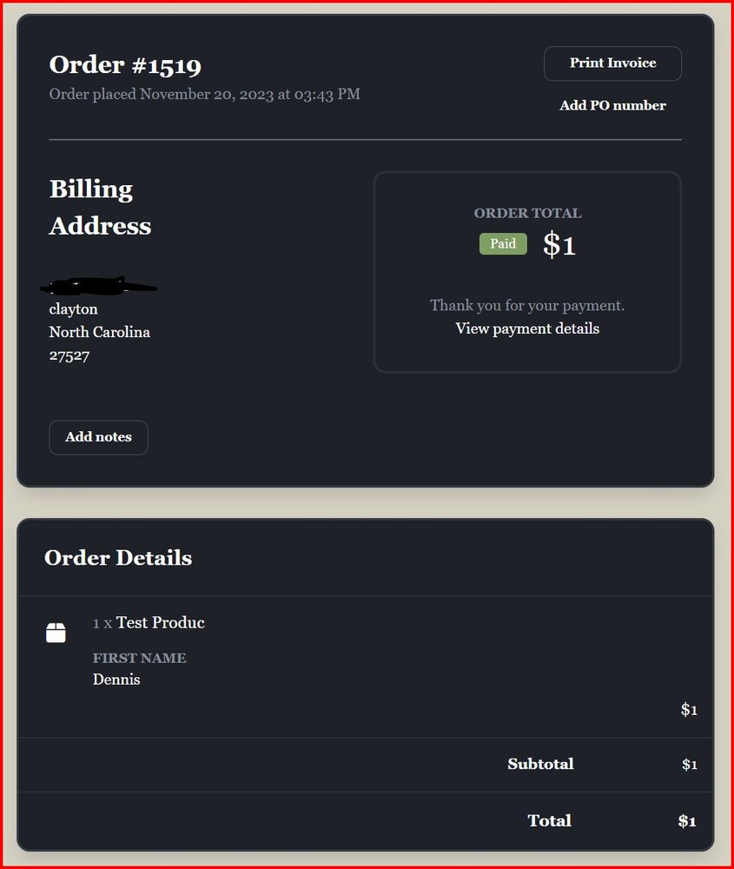Image resolution: width=734 pixels, height=869 pixels.
Task: Click the Order Details heading
Action: click(x=118, y=558)
